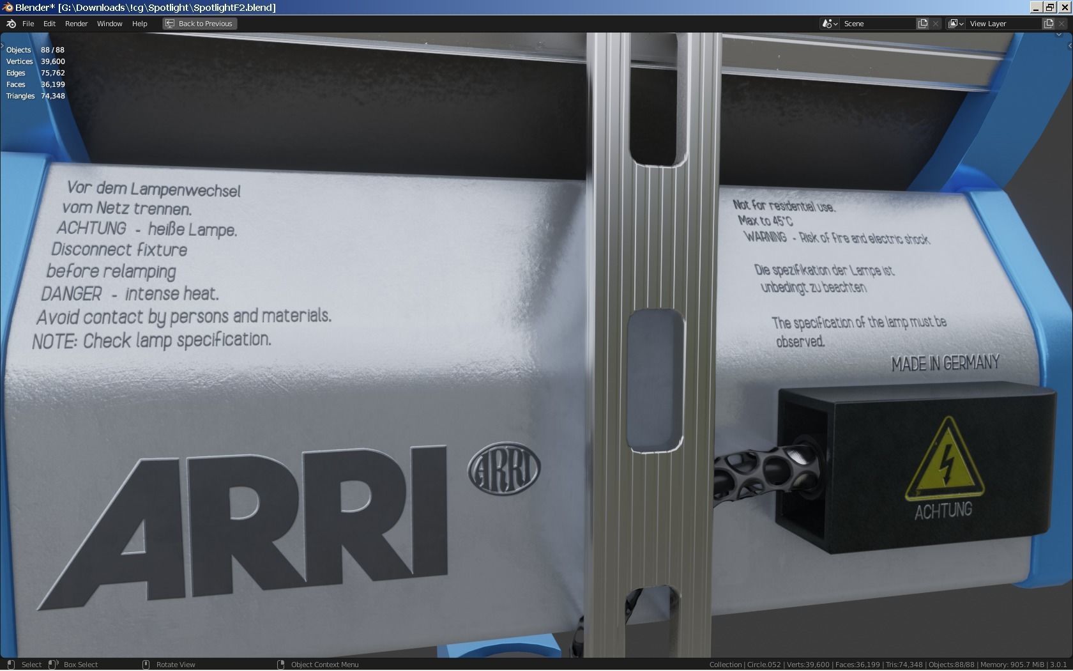Open the view layer browse dropdown icon
The height and width of the screenshot is (671, 1073).
point(955,24)
